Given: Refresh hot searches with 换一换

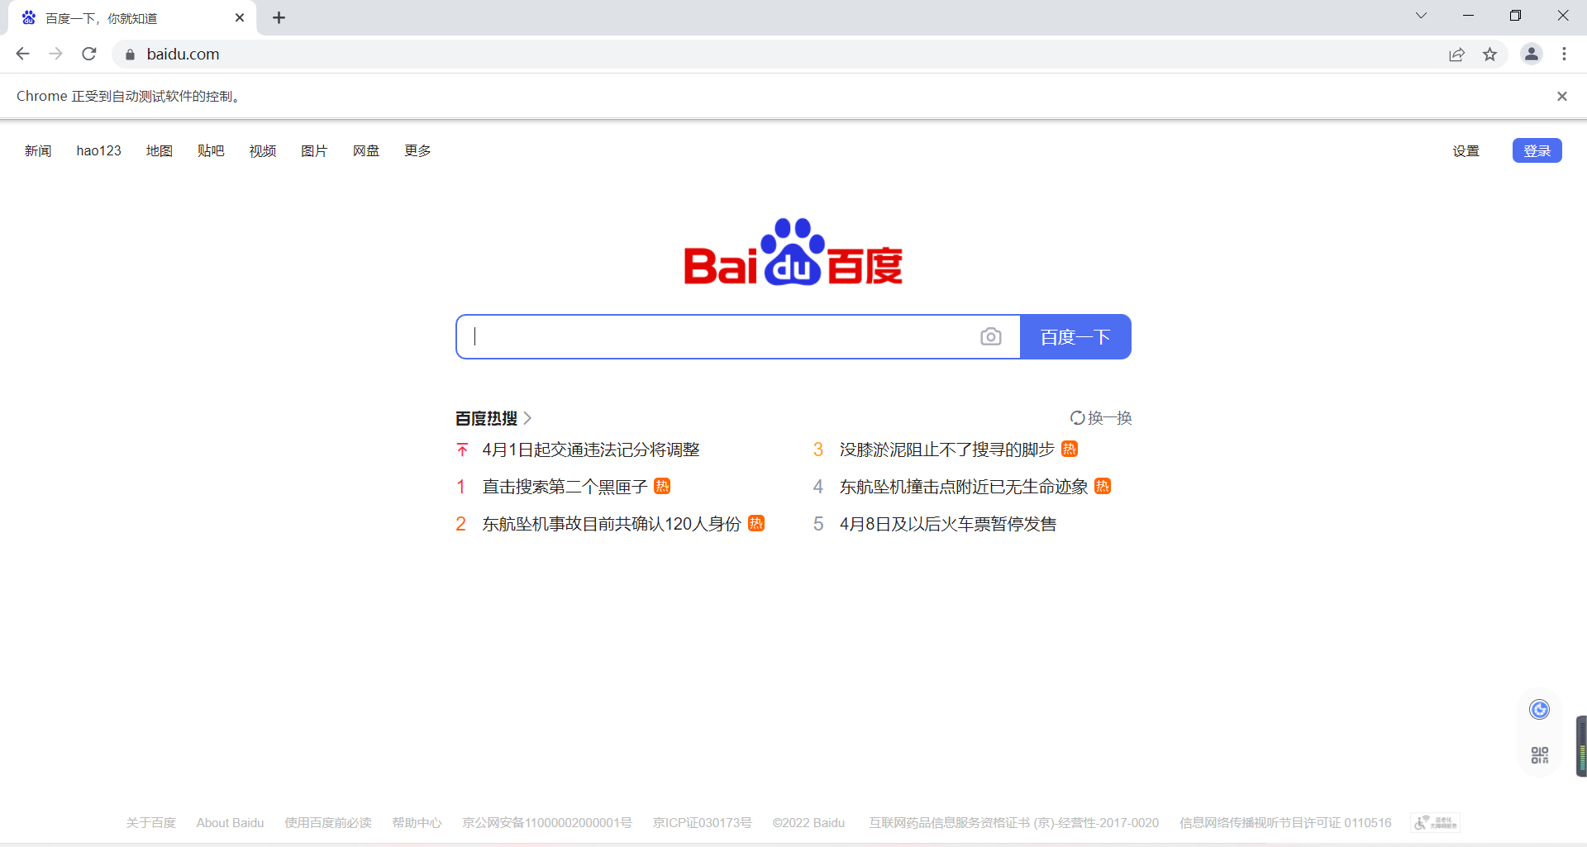Looking at the screenshot, I should pyautogui.click(x=1101, y=418).
